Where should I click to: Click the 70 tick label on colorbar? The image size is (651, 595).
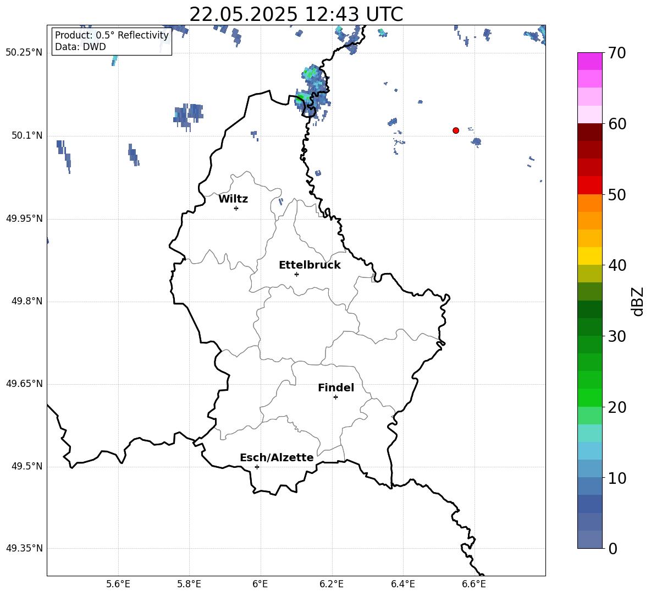point(617,53)
